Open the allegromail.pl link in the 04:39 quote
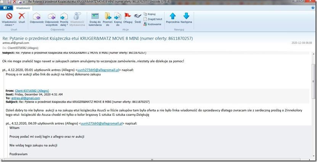Viewport: 317px width, 162px height. click(101, 124)
